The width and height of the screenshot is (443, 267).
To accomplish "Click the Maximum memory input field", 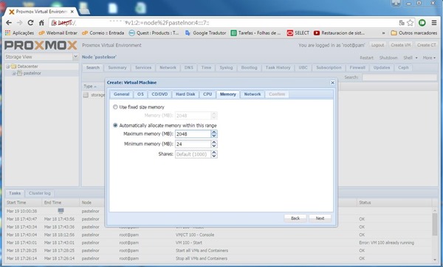I will point(193,134).
